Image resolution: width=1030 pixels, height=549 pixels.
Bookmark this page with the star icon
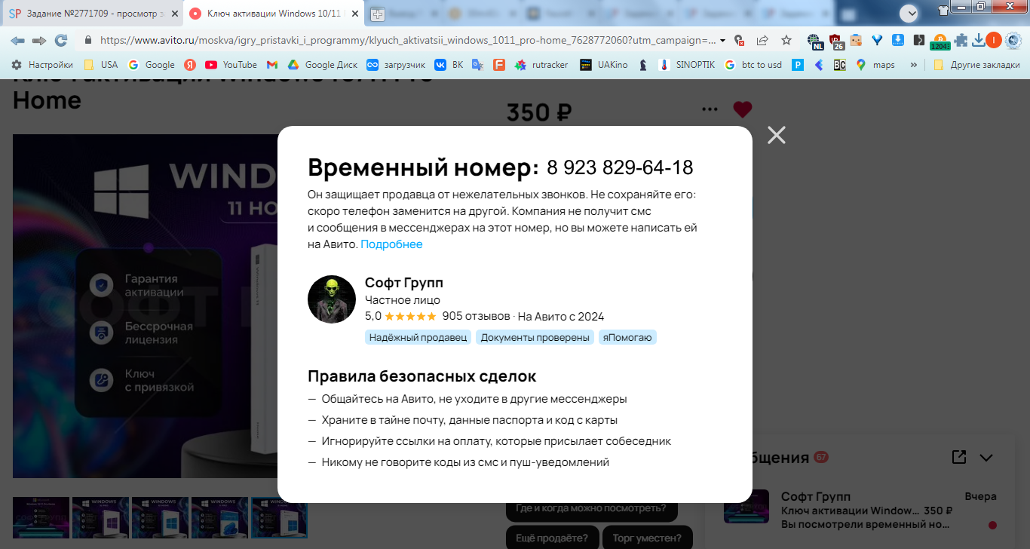click(x=786, y=41)
